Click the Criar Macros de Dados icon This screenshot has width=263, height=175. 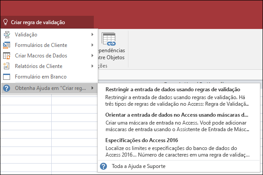[7, 56]
